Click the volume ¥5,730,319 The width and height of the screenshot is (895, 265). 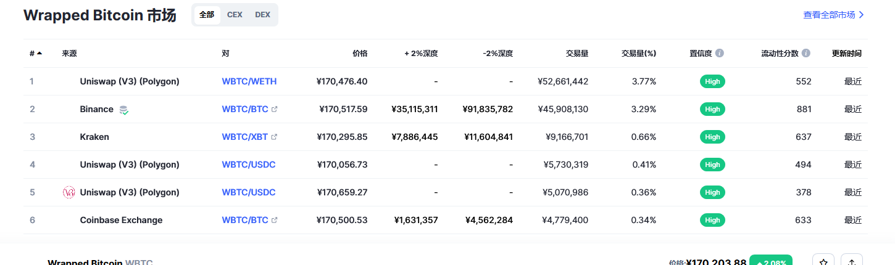click(566, 165)
